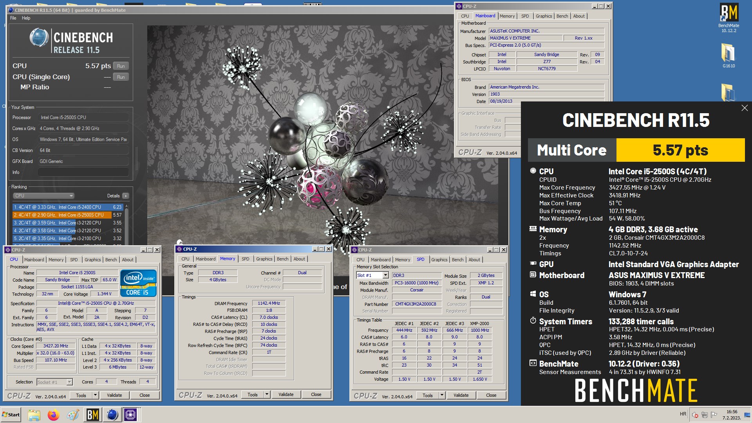Open the Action Center flag icon
Viewport: 752px width, 423px height.
click(714, 415)
